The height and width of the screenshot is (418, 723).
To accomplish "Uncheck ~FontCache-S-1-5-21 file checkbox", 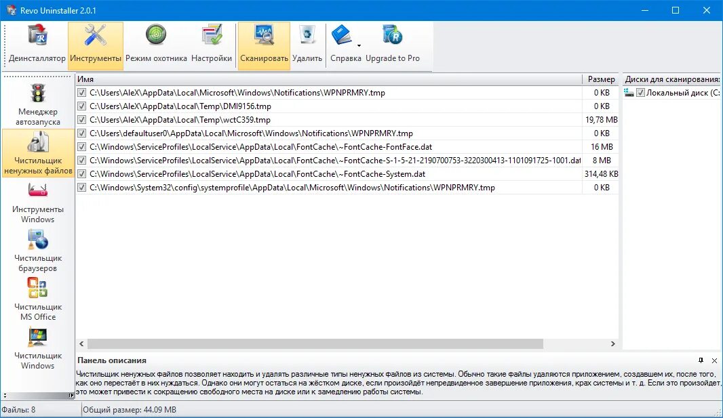I will (x=81, y=161).
